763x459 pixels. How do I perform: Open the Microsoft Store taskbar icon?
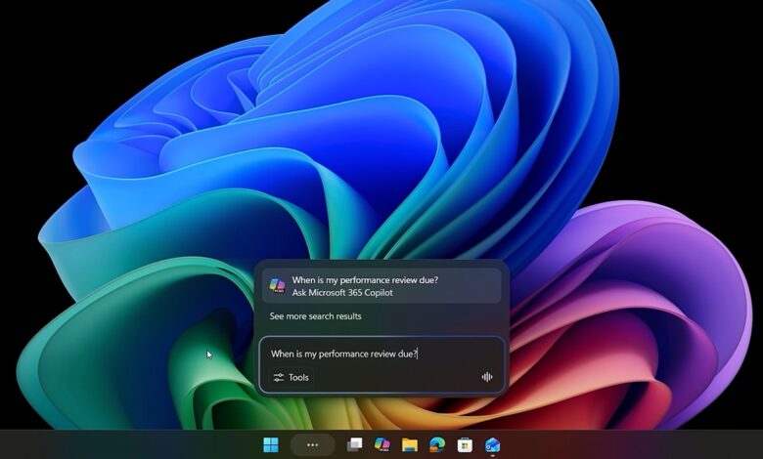click(465, 444)
